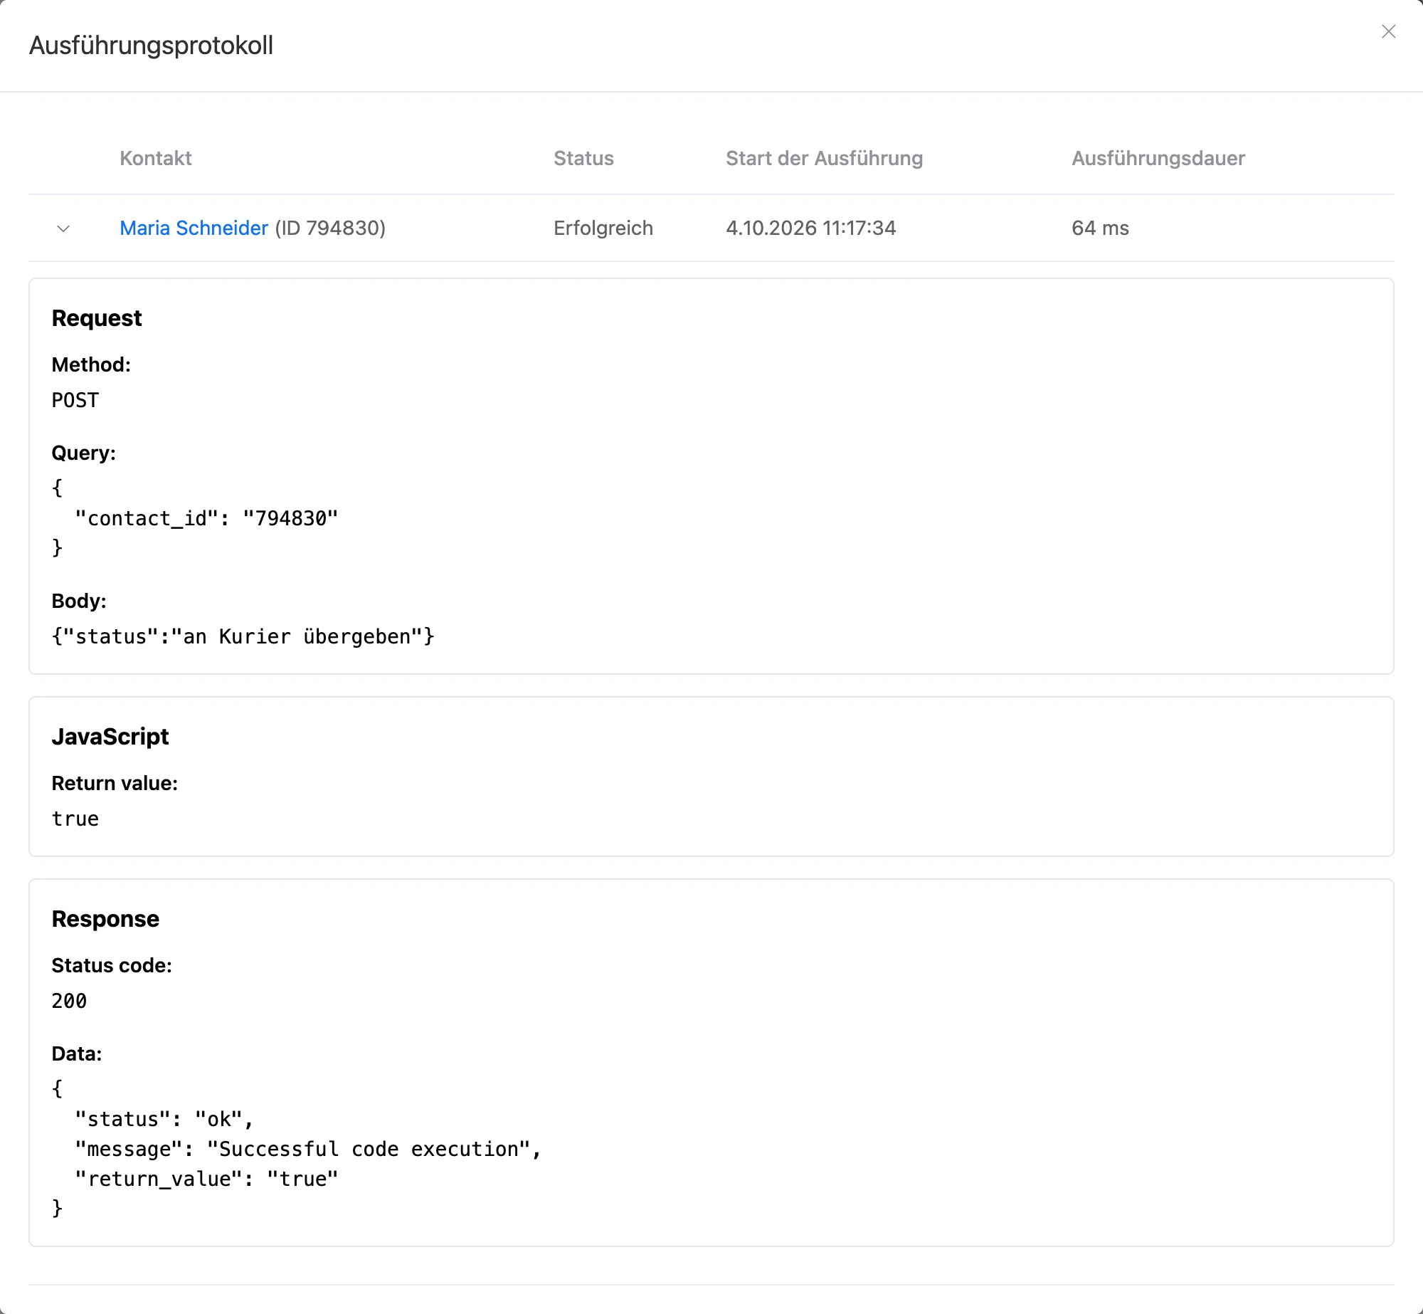Screen dimensions: 1423x1314
Task: Click the 'Ausführungsdauer' column header
Action: pos(1158,158)
